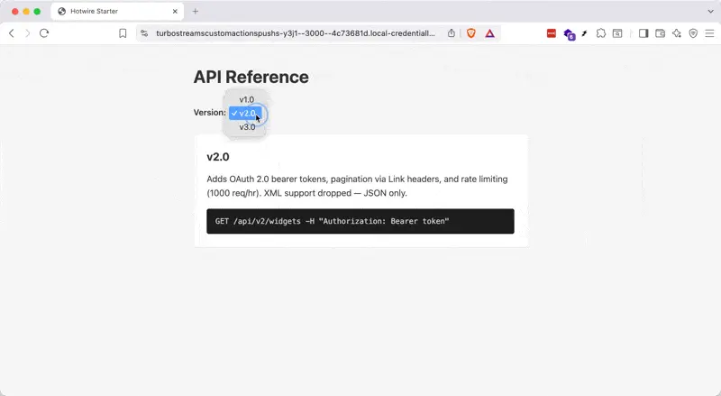This screenshot has width=721, height=396.
Task: Go forward in browser history
Action: [x=28, y=33]
